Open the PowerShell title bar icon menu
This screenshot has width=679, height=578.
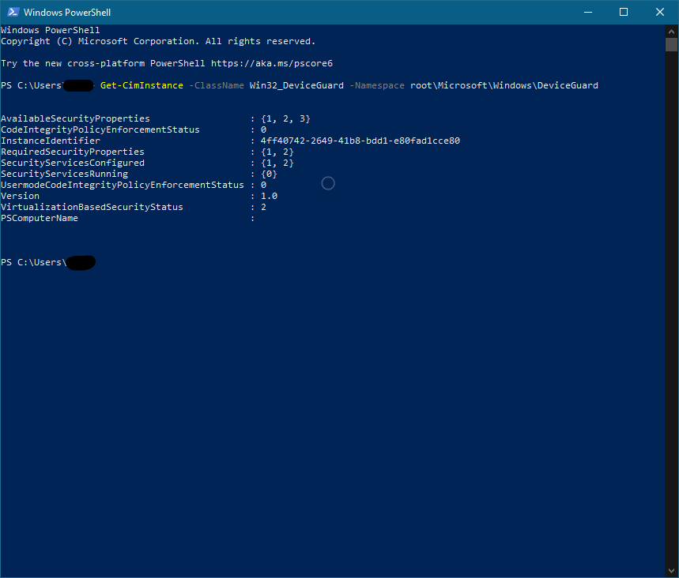[12, 12]
